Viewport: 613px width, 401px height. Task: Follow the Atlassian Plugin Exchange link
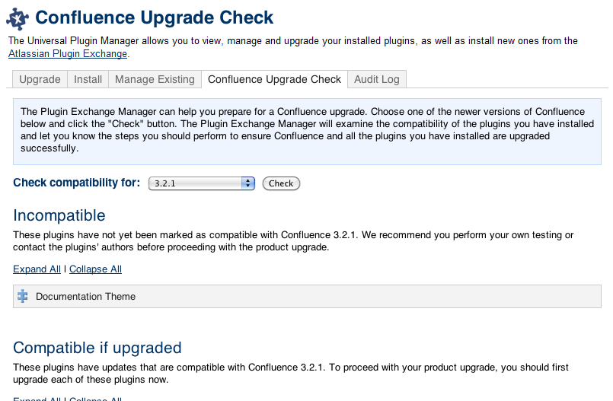pos(68,53)
